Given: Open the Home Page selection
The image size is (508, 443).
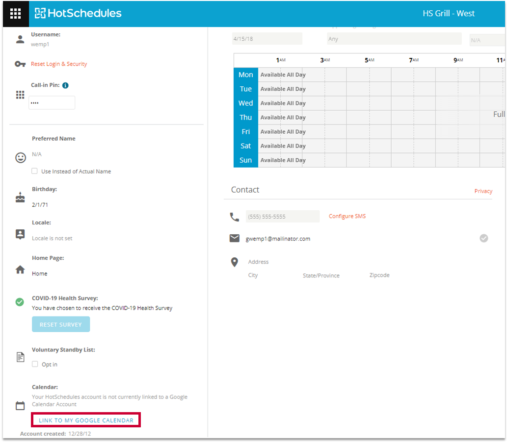Looking at the screenshot, I should coord(40,273).
